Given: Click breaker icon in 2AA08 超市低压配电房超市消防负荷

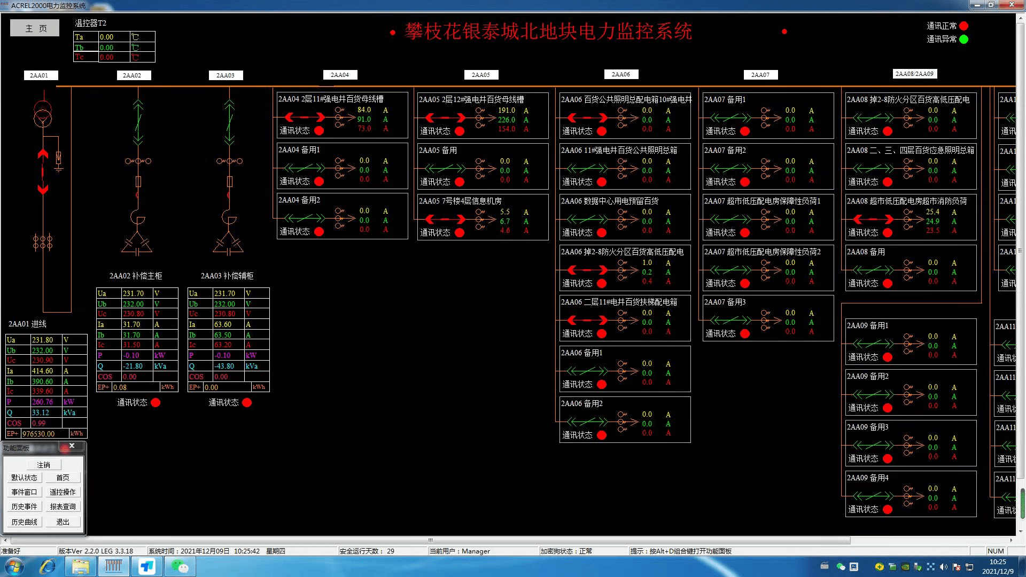Looking at the screenshot, I should 873,219.
